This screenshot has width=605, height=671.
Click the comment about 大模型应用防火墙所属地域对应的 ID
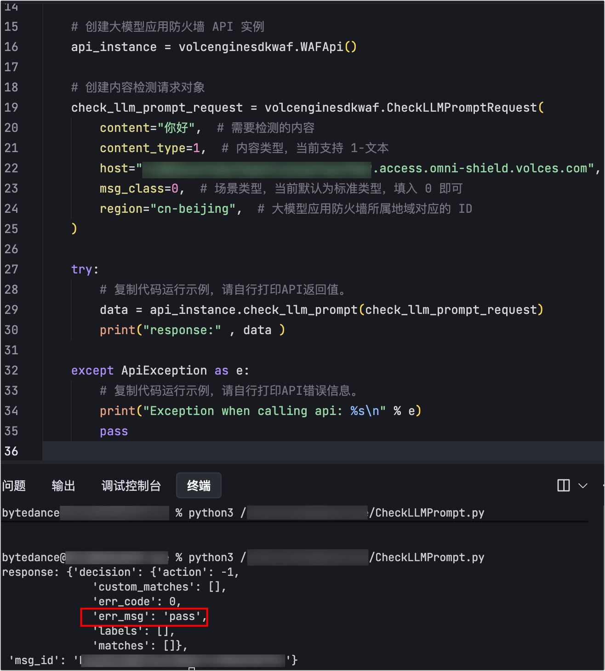pyautogui.click(x=365, y=209)
